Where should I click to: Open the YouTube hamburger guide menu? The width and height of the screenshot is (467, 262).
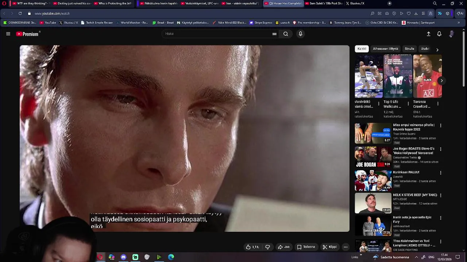coord(8,34)
